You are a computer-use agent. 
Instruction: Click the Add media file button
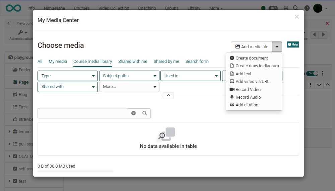[252, 47]
